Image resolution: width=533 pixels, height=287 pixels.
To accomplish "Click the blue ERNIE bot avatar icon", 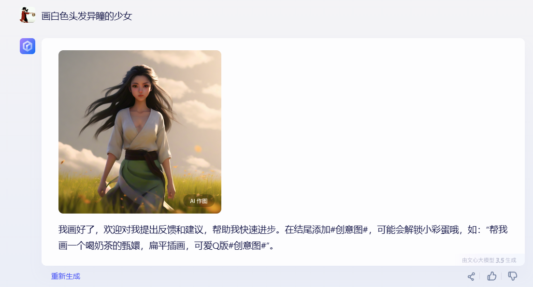I will pyautogui.click(x=28, y=46).
